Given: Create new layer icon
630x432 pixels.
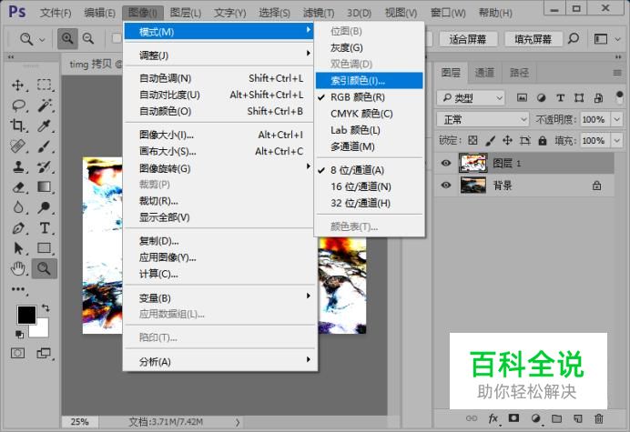Looking at the screenshot, I should [578, 418].
